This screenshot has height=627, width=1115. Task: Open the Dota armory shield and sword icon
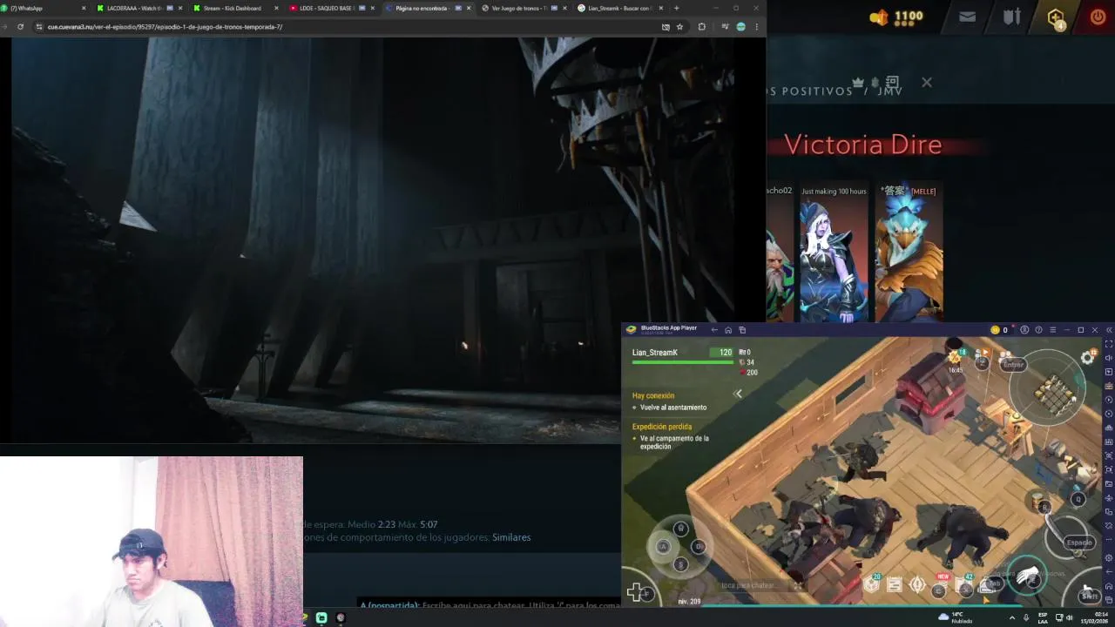[1011, 17]
